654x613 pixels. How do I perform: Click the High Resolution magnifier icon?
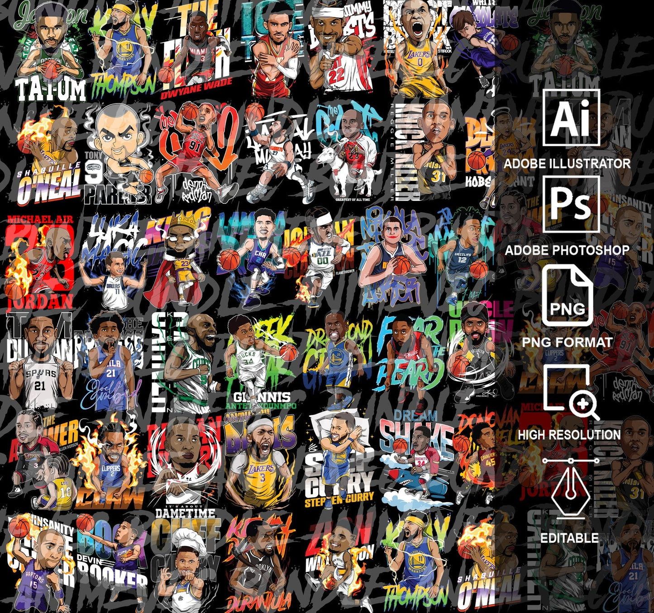pyautogui.click(x=570, y=391)
